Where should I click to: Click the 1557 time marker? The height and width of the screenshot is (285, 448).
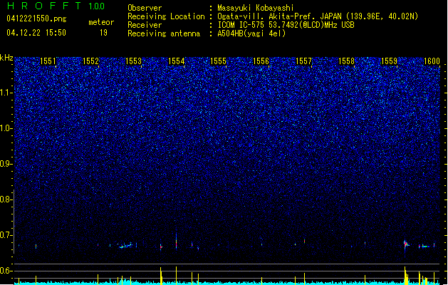303,61
